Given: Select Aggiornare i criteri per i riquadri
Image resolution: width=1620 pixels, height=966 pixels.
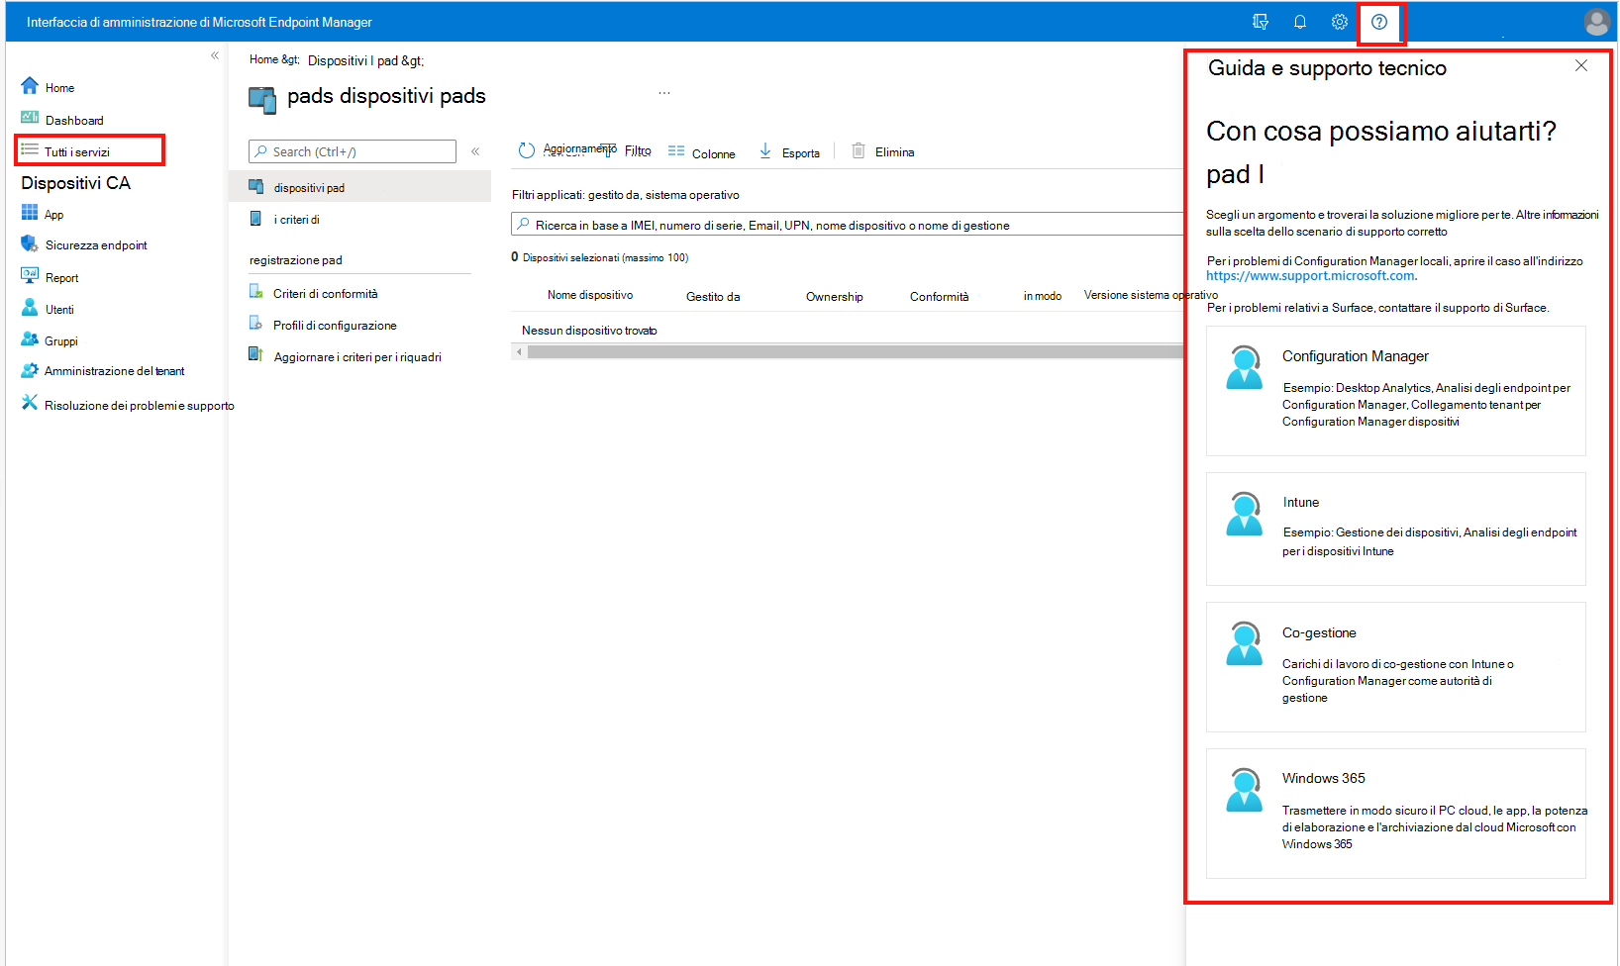Looking at the screenshot, I should [x=357, y=356].
